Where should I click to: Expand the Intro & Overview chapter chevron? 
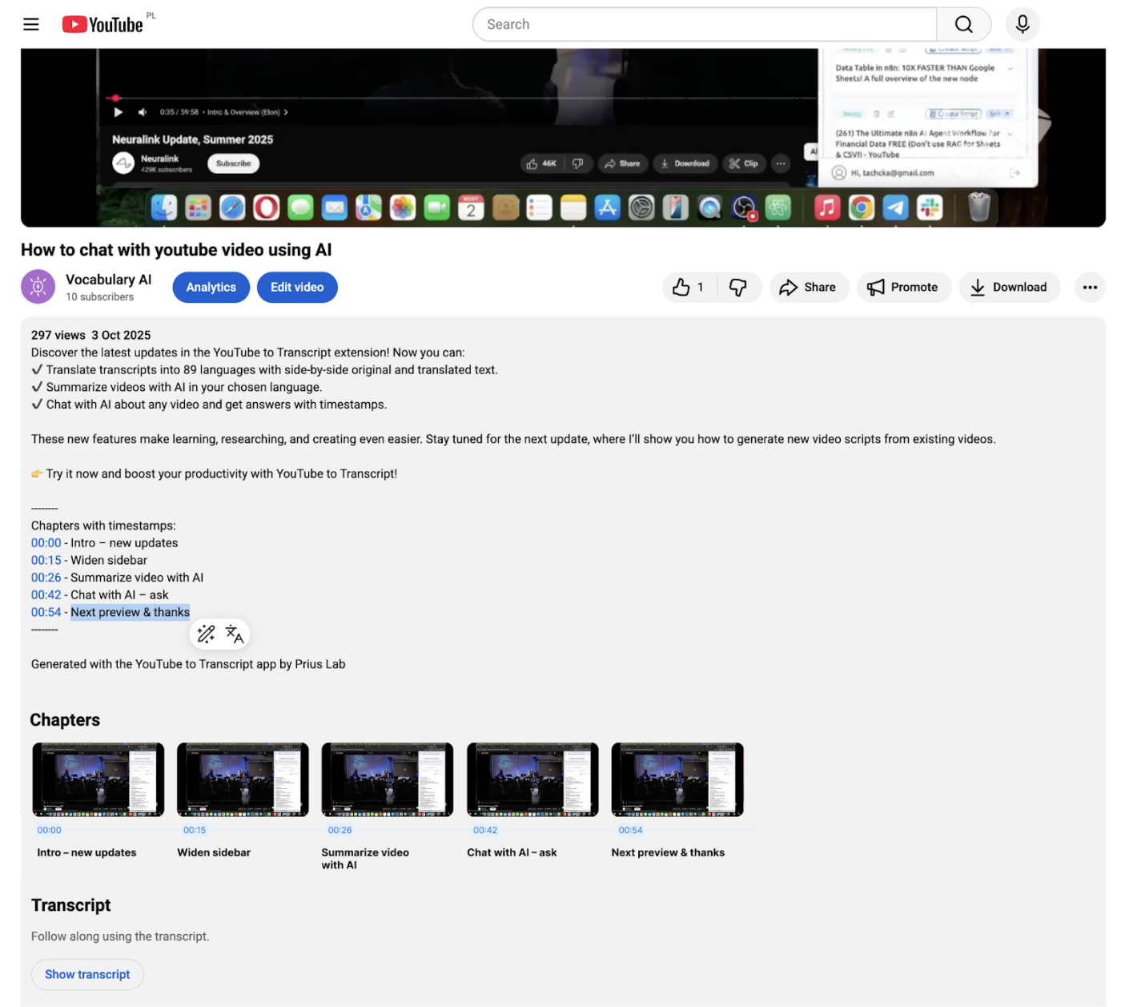pyautogui.click(x=286, y=112)
